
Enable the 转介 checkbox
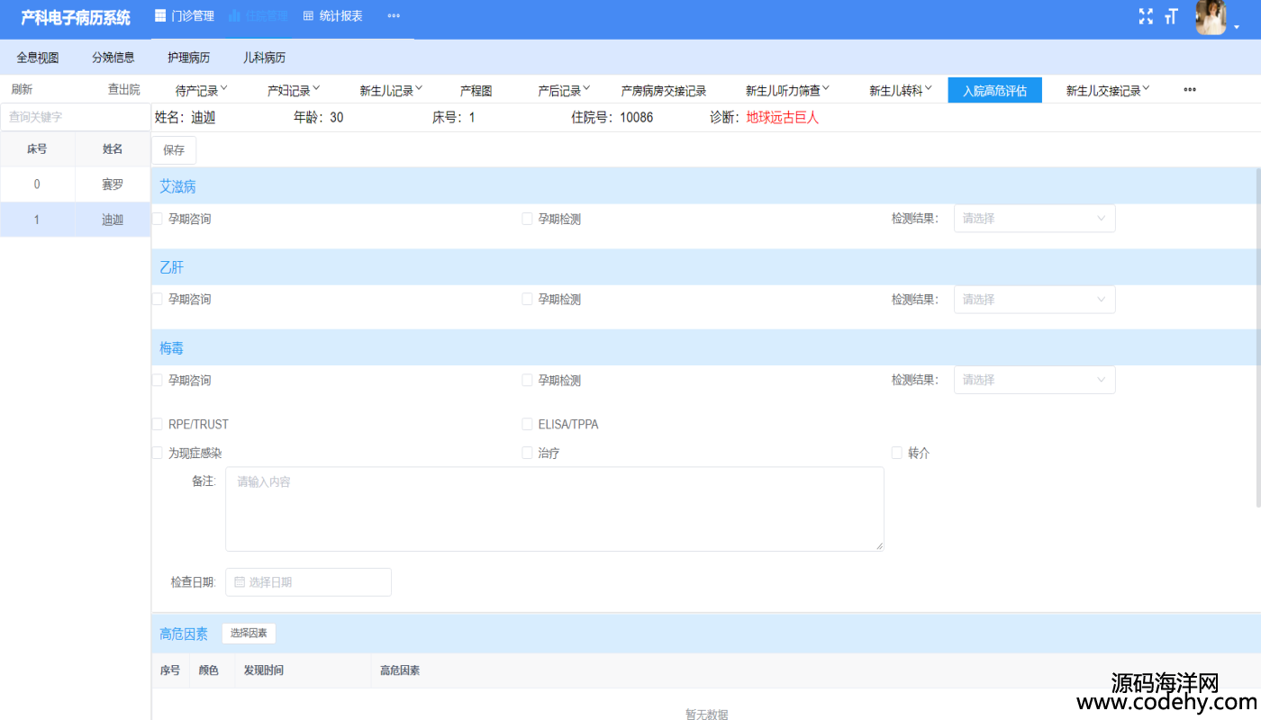pos(896,453)
